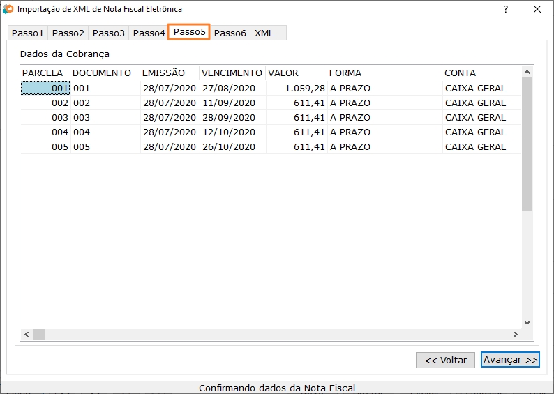
Task: Click the horizontal scrollbar right arrow
Action: pyautogui.click(x=515, y=335)
